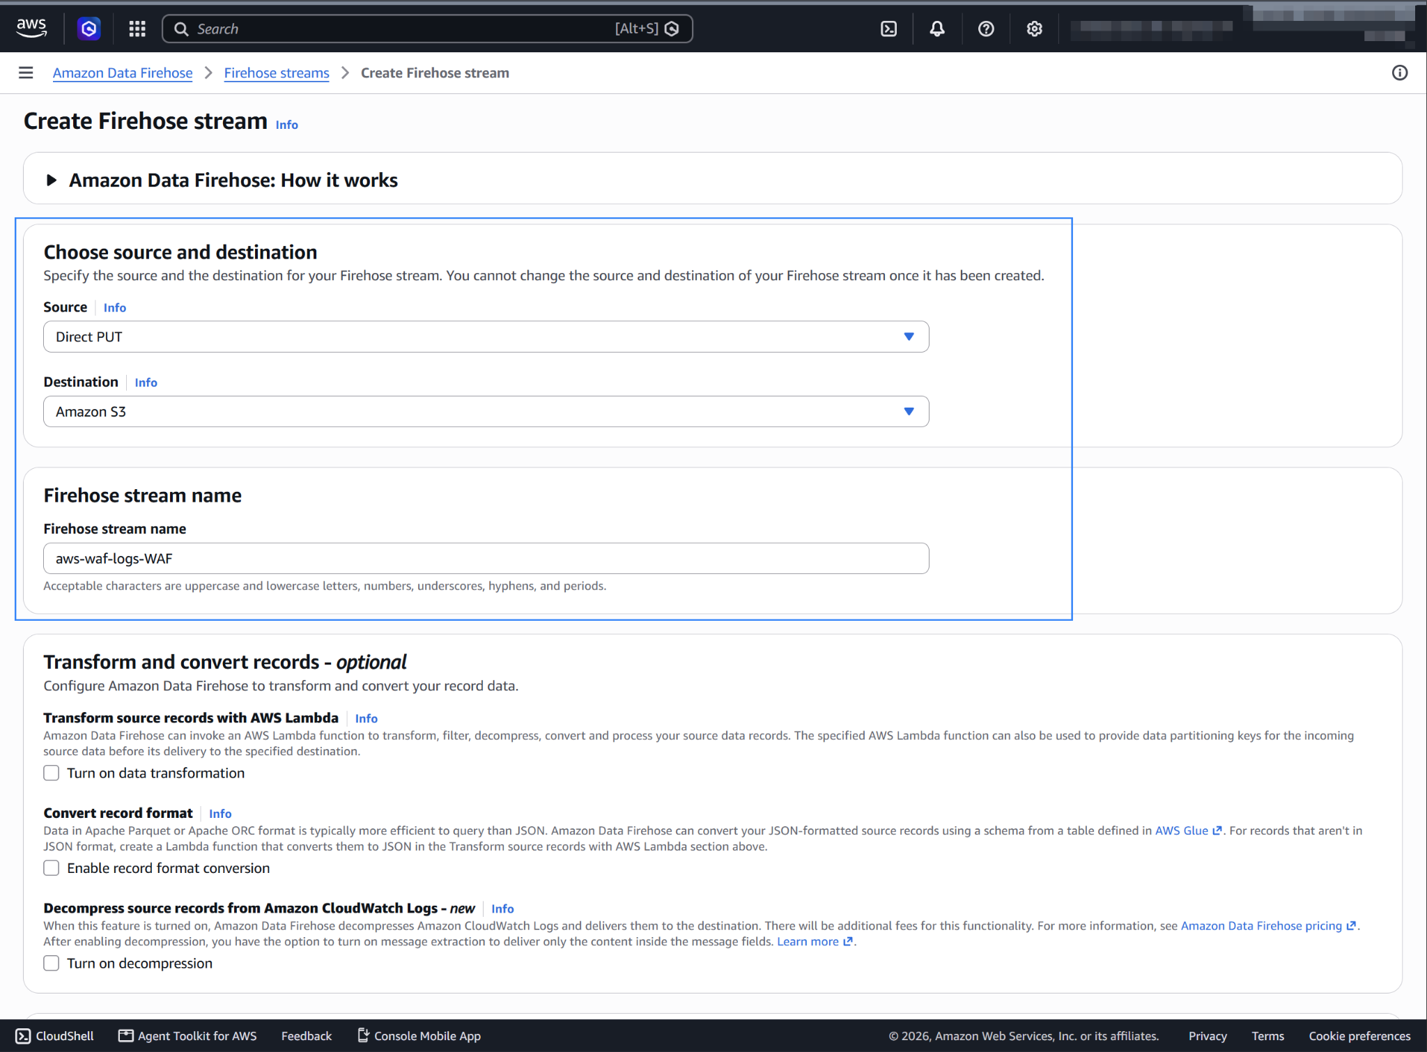Screen dimensions: 1427x1052
Task: Click the 'Transform and convert records' heading
Action: (x=225, y=662)
